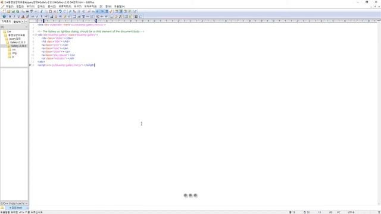Click the Open file toolbar icon
Image resolution: width=381 pixels, height=214 pixels.
[8, 11]
